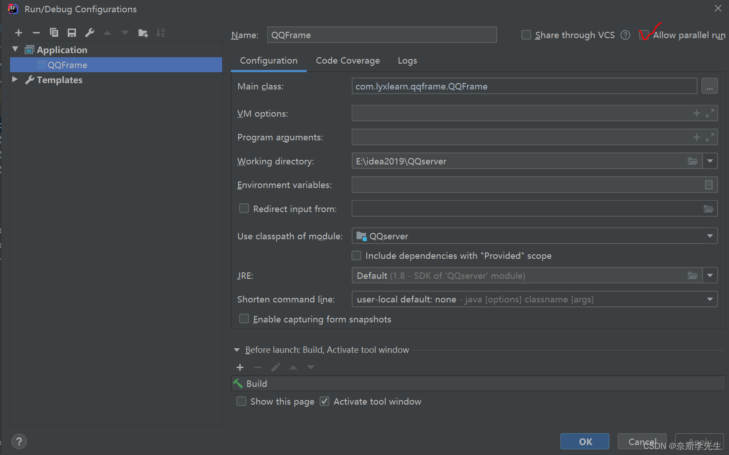The height and width of the screenshot is (455, 729).
Task: Open Use classpath of module dropdown
Action: click(x=534, y=236)
